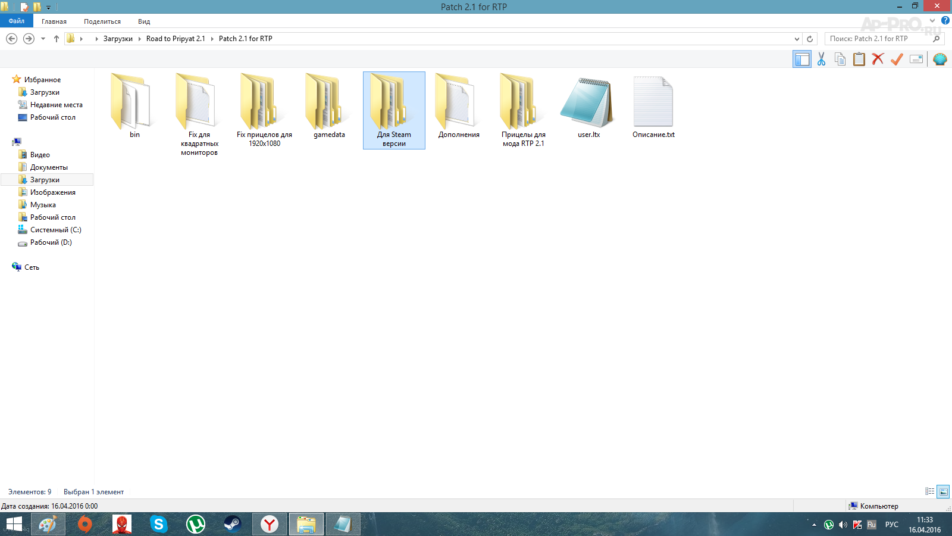
Task: Open Загрузки under Избранное
Action: pyautogui.click(x=45, y=92)
